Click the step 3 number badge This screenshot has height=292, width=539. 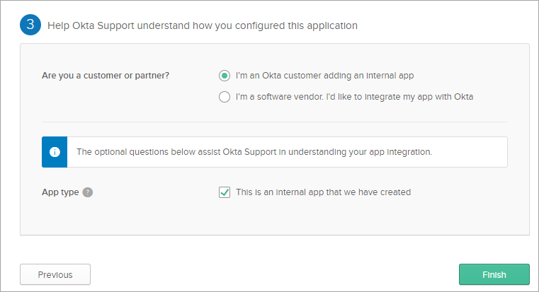coord(30,25)
